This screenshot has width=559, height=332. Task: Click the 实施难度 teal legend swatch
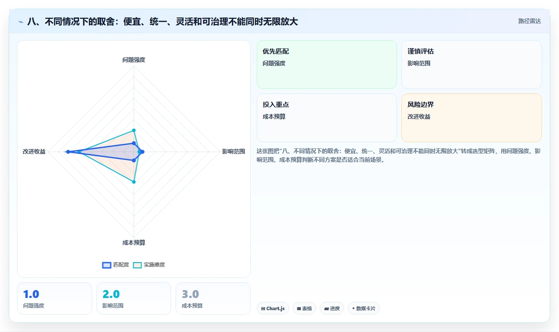(137, 265)
